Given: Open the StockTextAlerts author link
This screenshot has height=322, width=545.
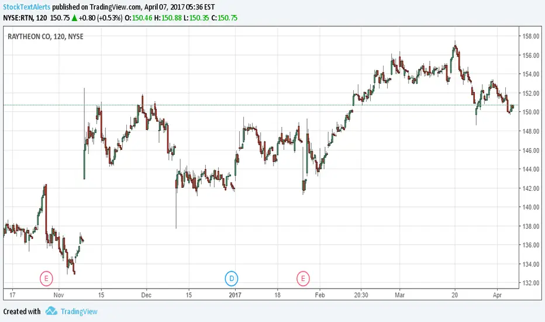Looking at the screenshot, I should pos(27,7).
